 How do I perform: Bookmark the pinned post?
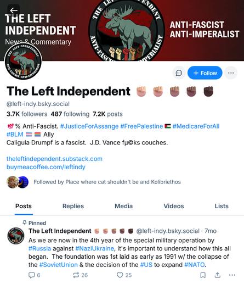tap(203, 275)
